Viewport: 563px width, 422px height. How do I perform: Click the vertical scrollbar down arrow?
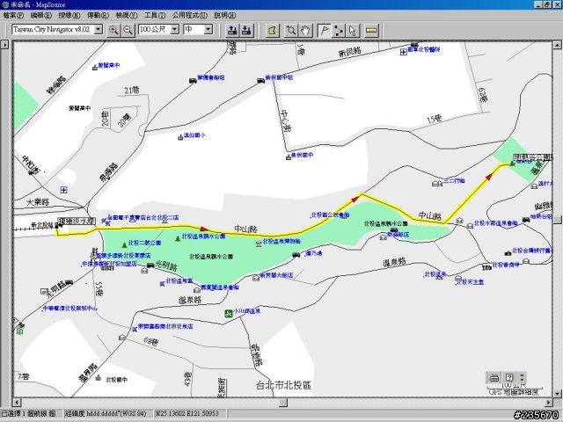[557, 393]
